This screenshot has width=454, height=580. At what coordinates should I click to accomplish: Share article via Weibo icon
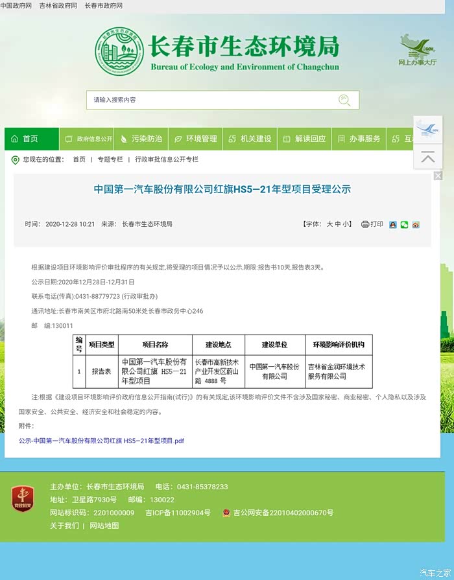point(416,224)
